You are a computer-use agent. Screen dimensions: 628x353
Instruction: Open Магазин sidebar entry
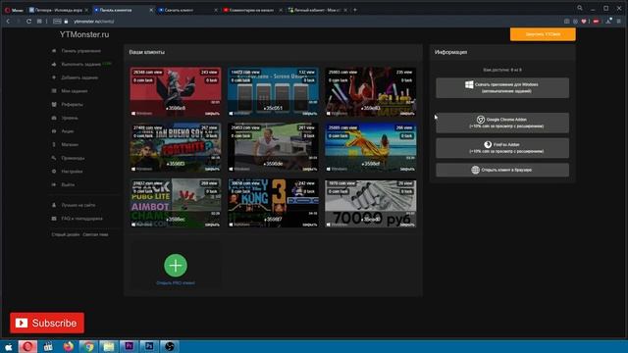(70, 144)
